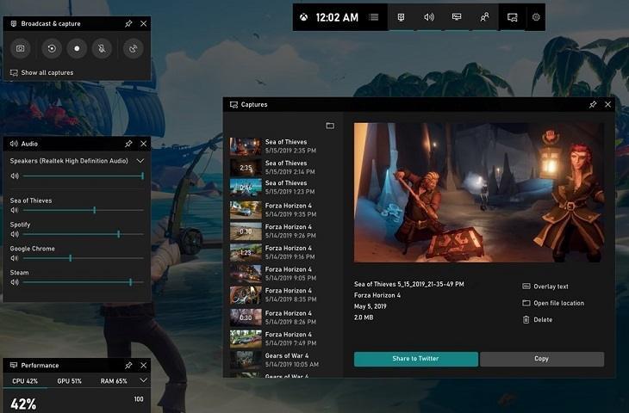Click Open file location
The height and width of the screenshot is (413, 629).
553,303
